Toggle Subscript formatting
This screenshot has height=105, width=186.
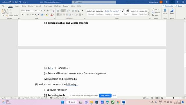pos(36,15)
